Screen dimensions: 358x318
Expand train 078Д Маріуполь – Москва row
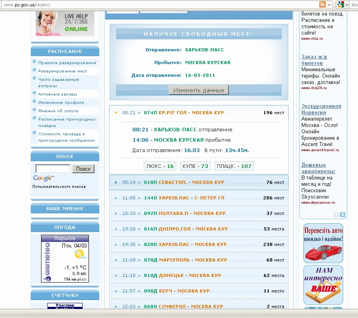[x=199, y=260]
